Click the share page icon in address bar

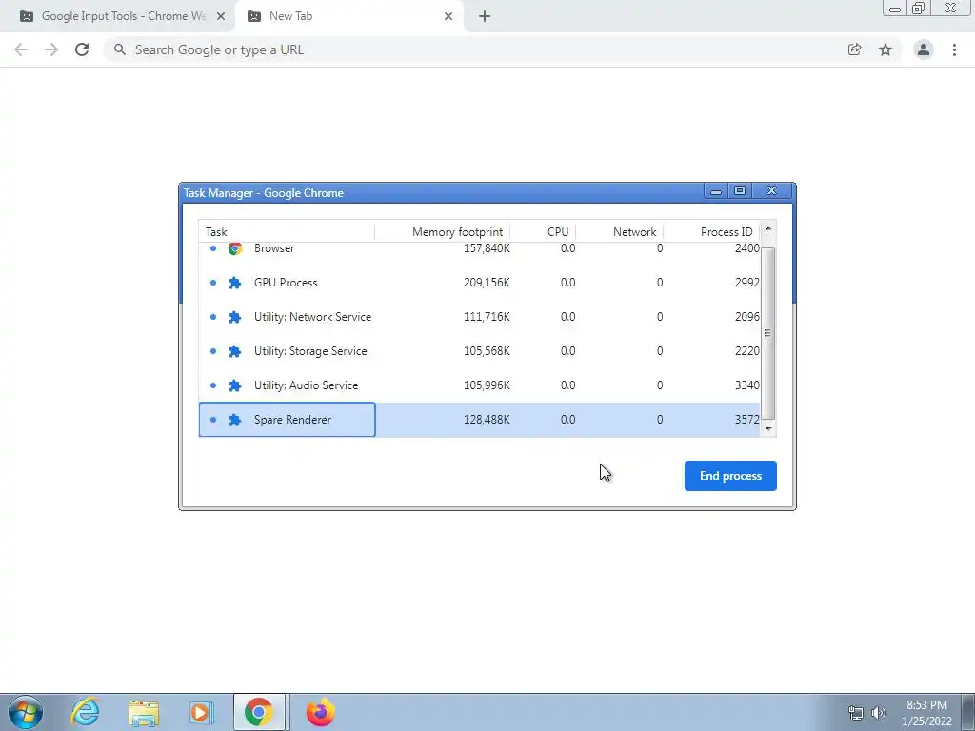point(854,49)
